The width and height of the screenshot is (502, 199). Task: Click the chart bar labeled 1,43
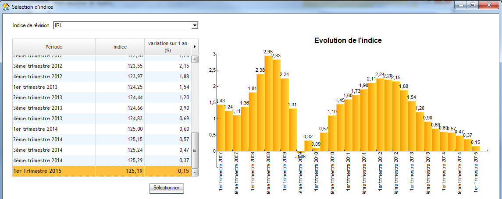pyautogui.click(x=221, y=128)
